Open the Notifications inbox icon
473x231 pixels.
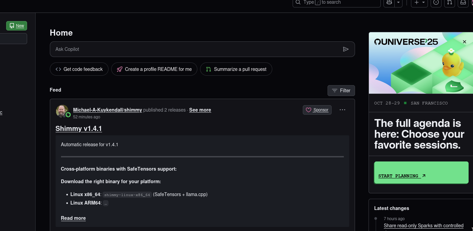click(463, 2)
